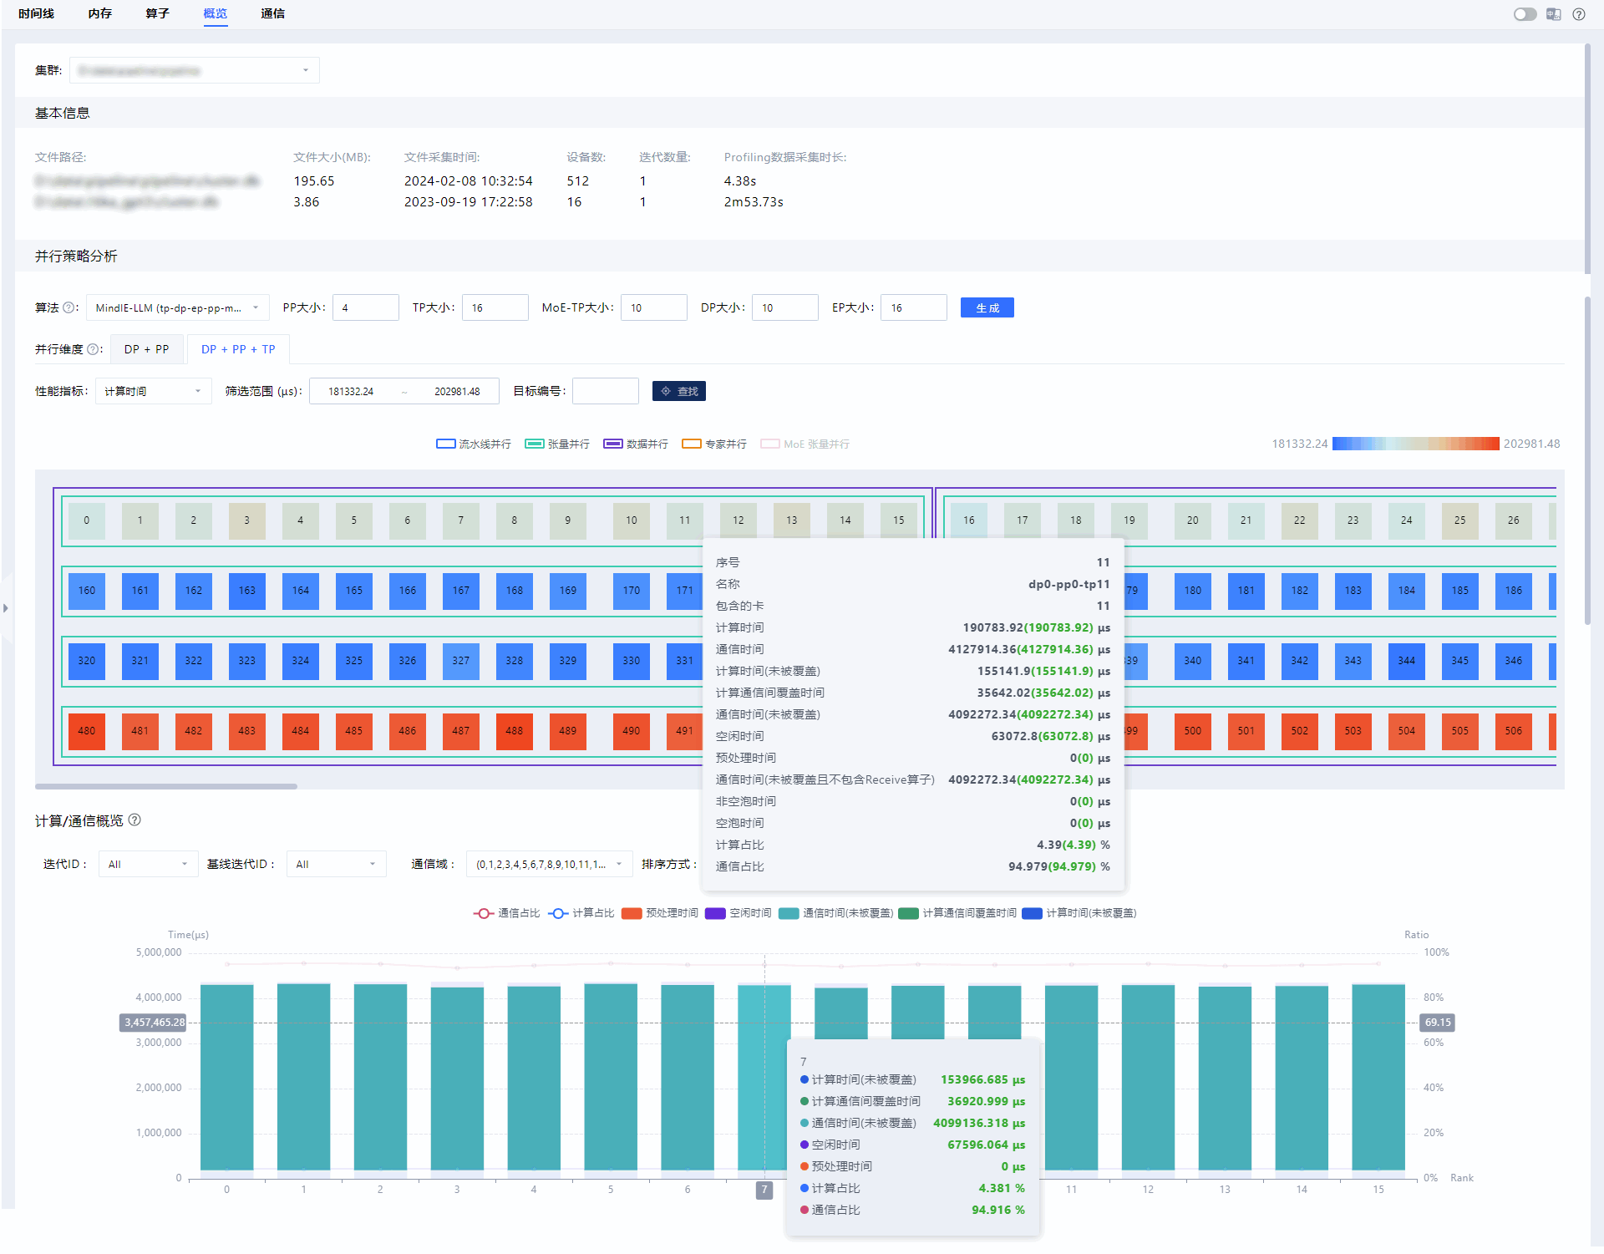
Task: Open the 集群 cluster dropdown
Action: click(195, 71)
